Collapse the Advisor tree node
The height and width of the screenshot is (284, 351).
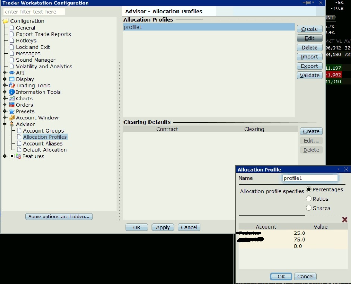[5, 124]
